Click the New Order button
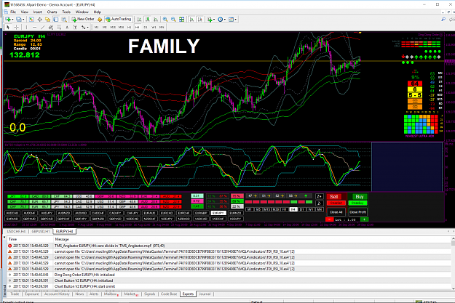 pos(83,19)
